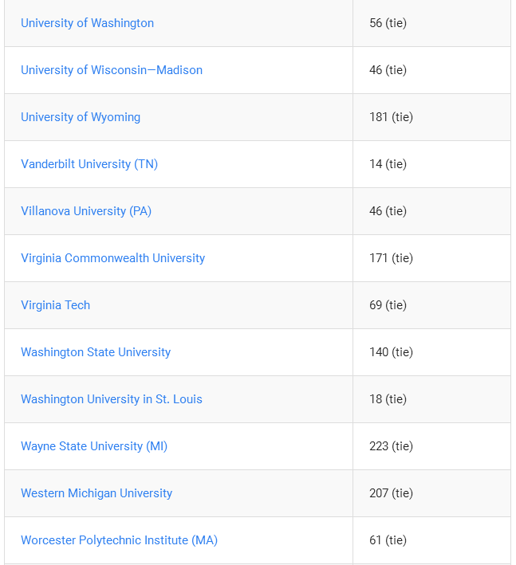The image size is (516, 565).
Task: Click the 14 (tie) ranking cell
Action: pos(431,164)
